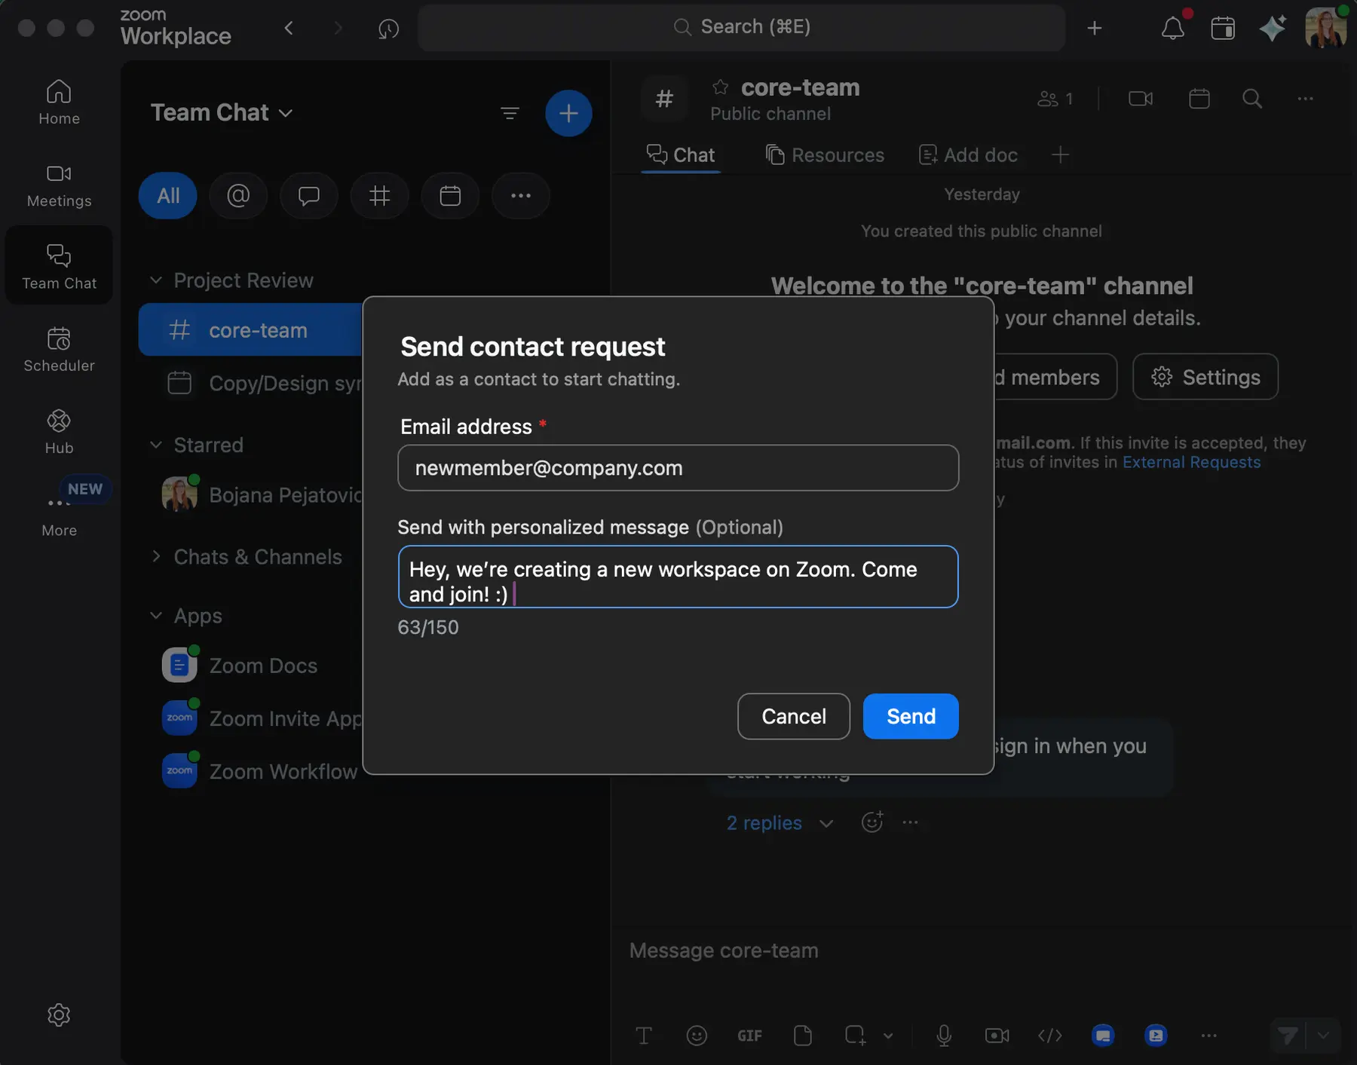Viewport: 1357px width, 1065px height.
Task: Select the core-team channel
Action: click(x=250, y=330)
